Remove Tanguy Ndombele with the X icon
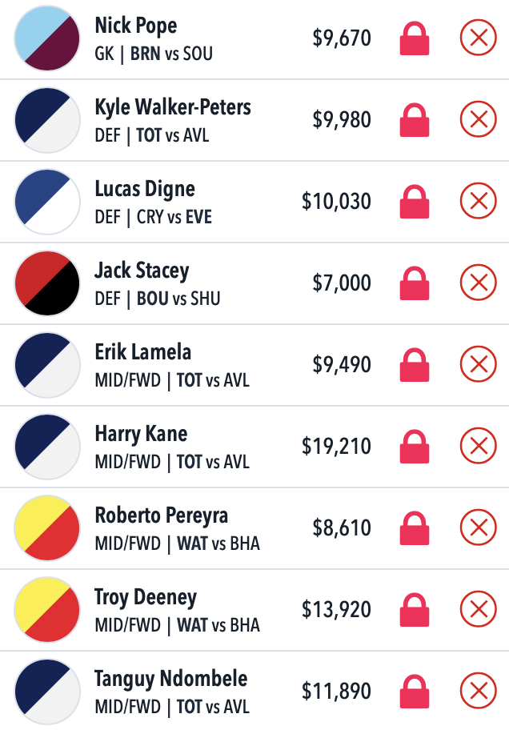This screenshot has width=509, height=730. pos(479,691)
